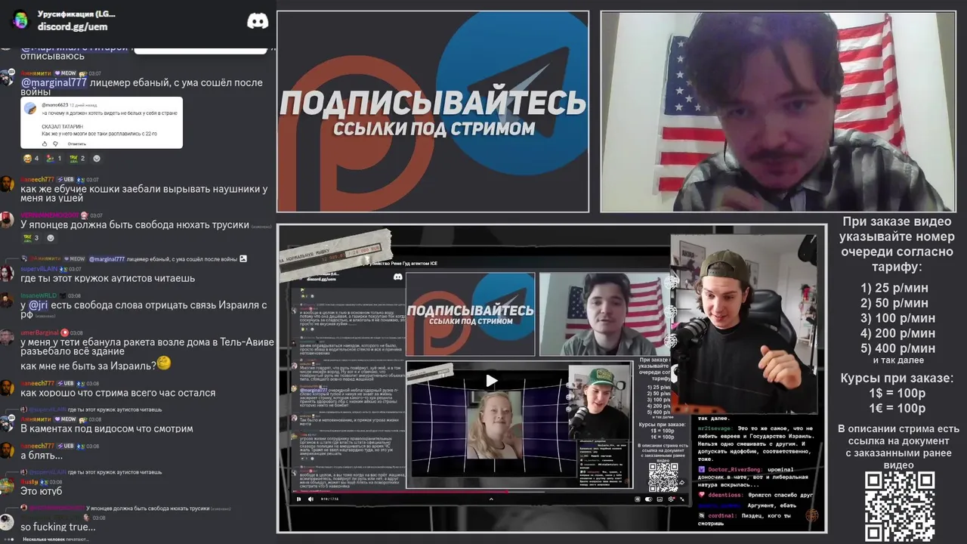This screenshot has height=544, width=967.
Task: Pause the video in the lower player
Action: (x=298, y=499)
